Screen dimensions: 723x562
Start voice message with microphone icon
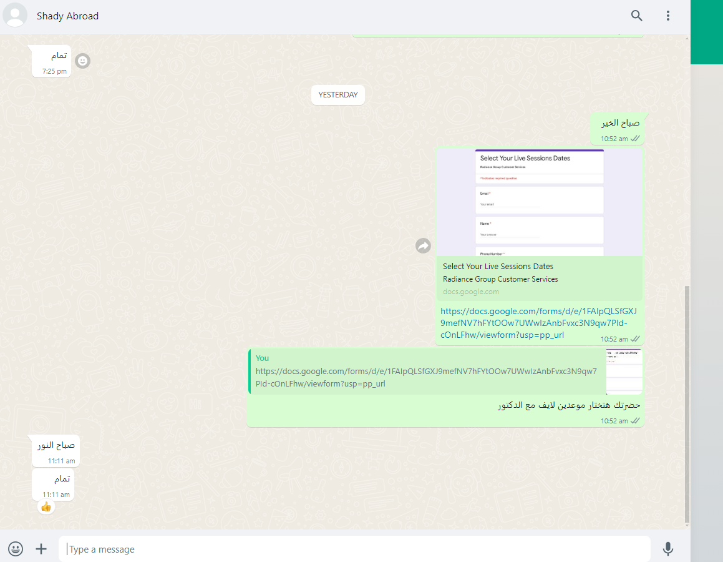point(667,549)
